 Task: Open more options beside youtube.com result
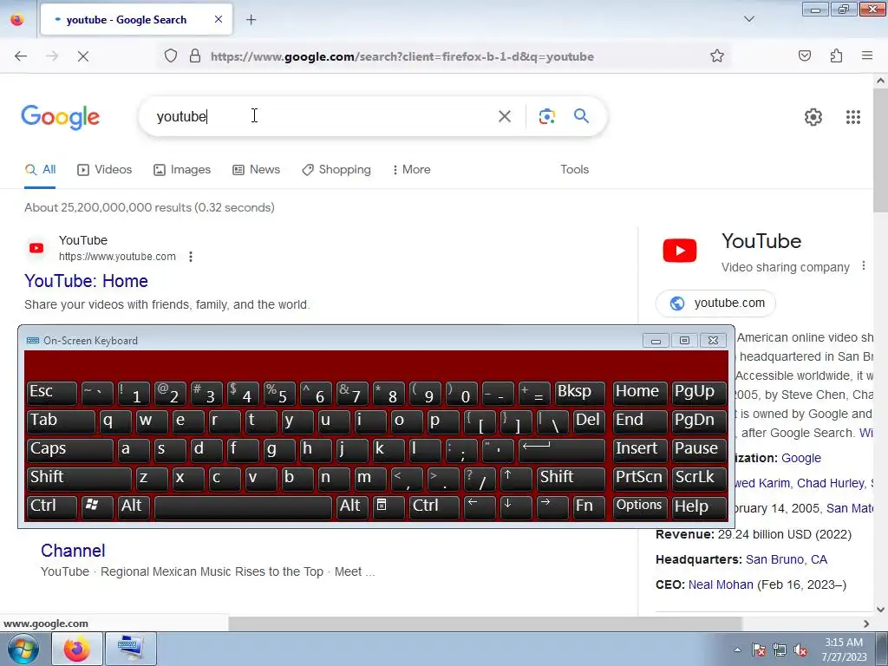(191, 257)
